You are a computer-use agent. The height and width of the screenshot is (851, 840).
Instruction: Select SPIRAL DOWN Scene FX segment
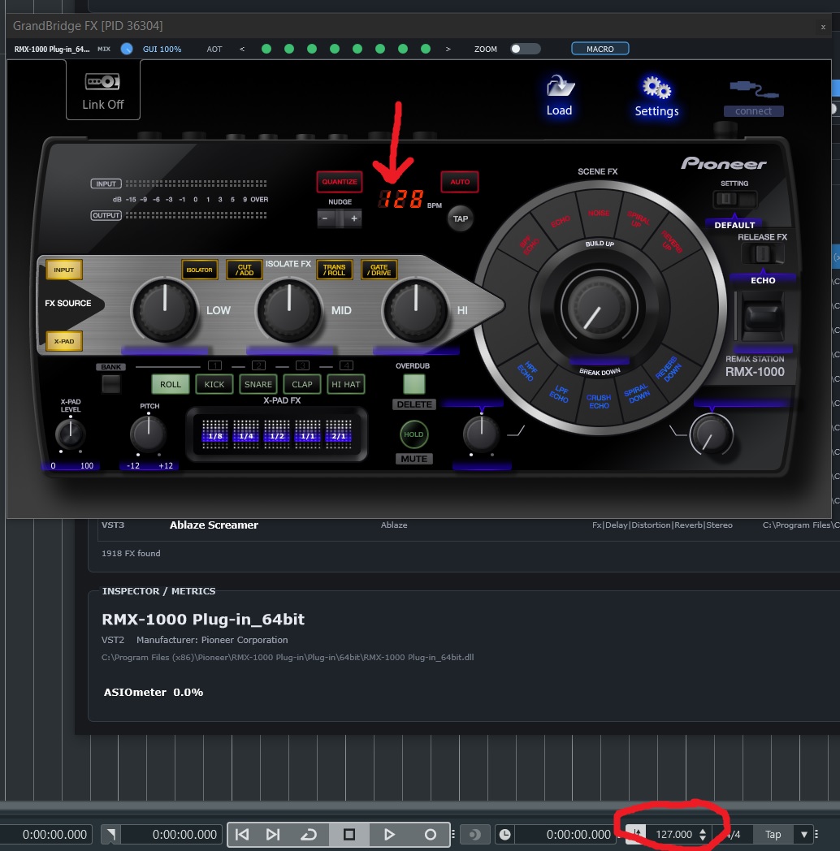click(x=638, y=394)
